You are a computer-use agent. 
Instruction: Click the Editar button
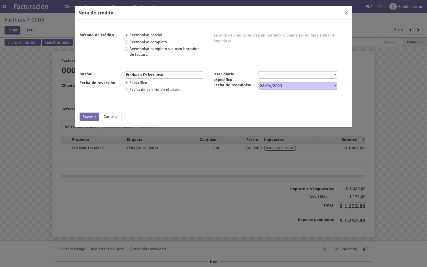click(x=12, y=30)
